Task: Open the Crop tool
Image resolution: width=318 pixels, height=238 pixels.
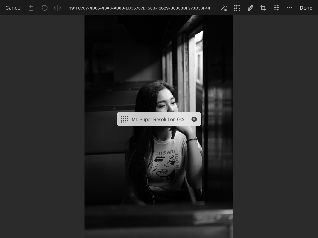Action: point(263,8)
